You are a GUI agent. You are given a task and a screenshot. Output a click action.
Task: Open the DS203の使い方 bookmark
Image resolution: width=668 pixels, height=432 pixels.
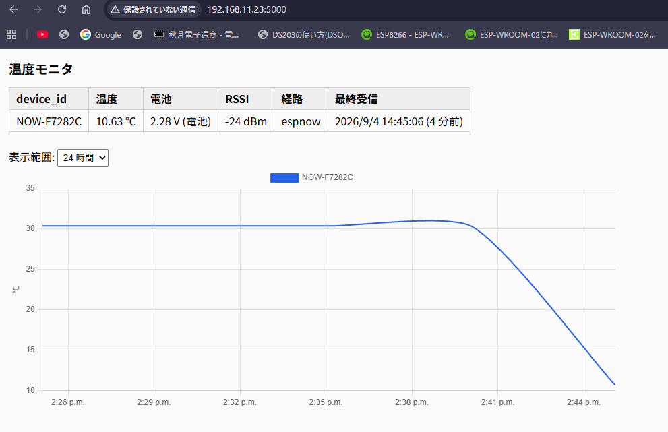pos(304,34)
